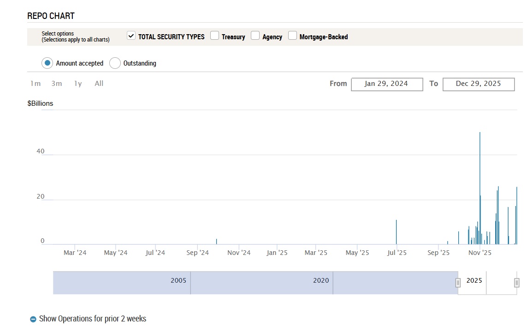The width and height of the screenshot is (527, 327).
Task: Select the Outstanding radio button
Action: [x=115, y=63]
